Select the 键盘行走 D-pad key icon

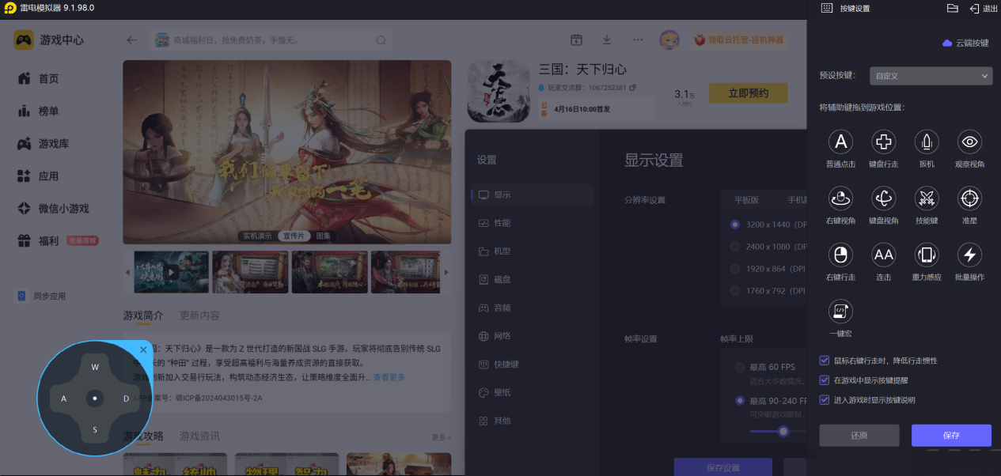[x=883, y=142]
